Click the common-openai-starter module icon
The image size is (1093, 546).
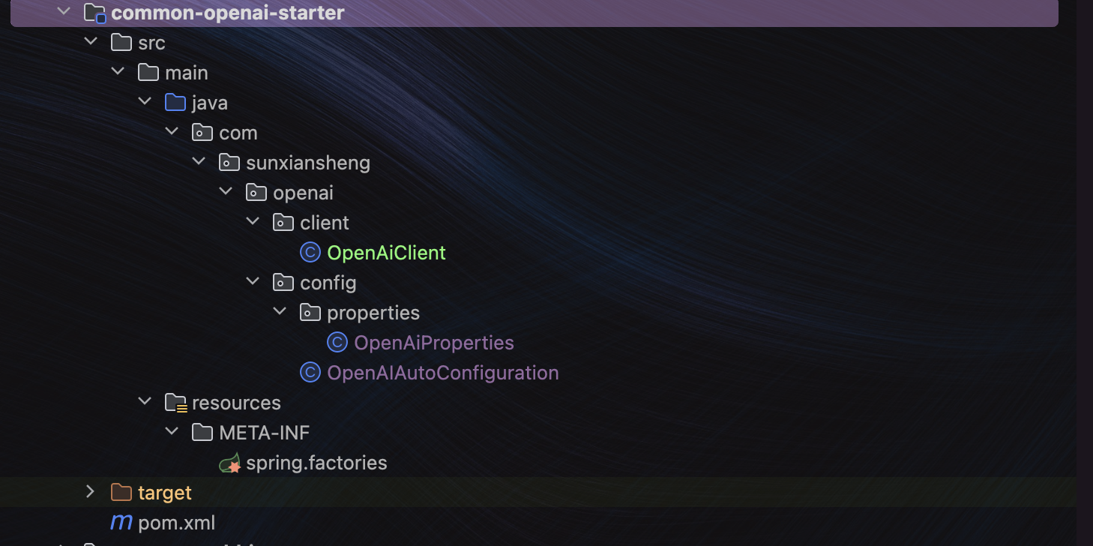point(94,13)
